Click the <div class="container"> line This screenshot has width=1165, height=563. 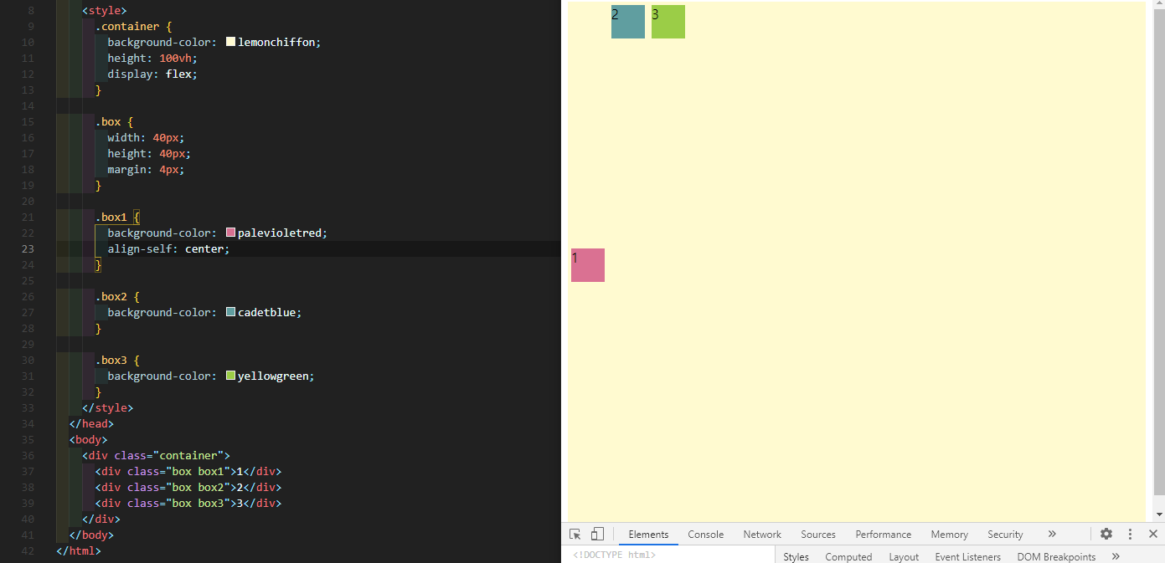point(156,456)
